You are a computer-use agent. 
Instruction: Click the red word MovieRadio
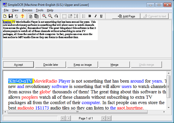click(x=46, y=81)
